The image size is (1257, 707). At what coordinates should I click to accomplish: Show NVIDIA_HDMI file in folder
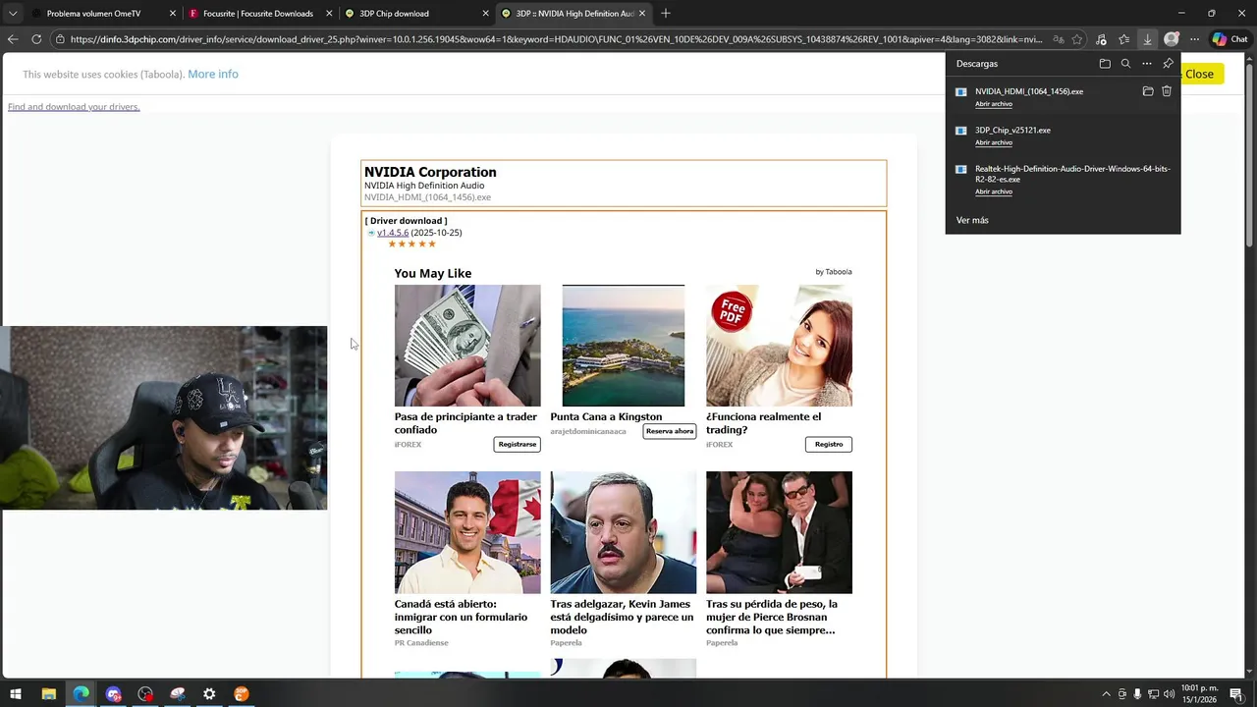(x=1147, y=91)
